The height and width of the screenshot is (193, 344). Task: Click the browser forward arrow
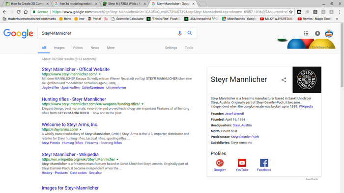pos(11,12)
